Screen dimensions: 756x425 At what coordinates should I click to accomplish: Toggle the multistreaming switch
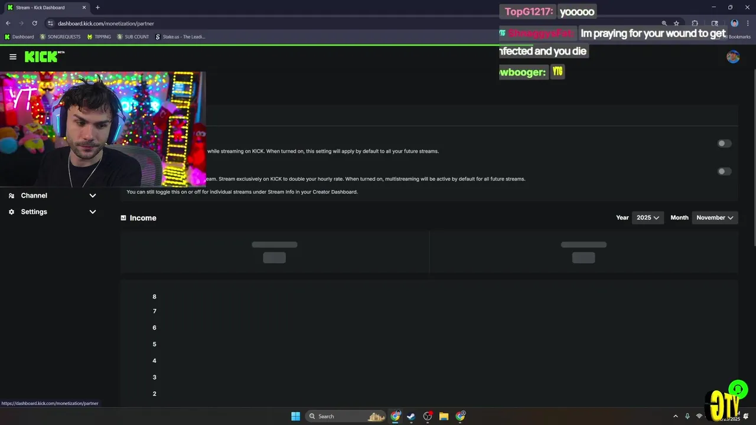tap(724, 171)
